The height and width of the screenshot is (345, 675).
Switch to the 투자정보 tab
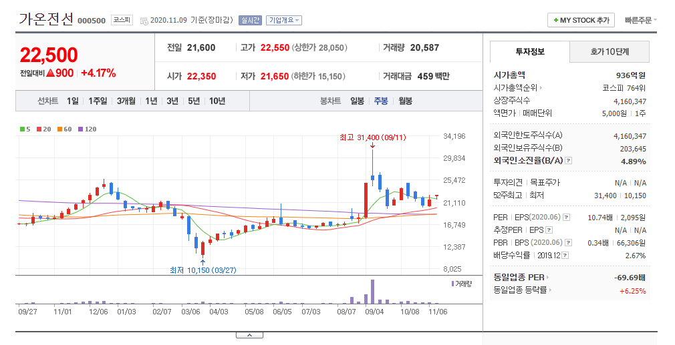click(x=530, y=52)
